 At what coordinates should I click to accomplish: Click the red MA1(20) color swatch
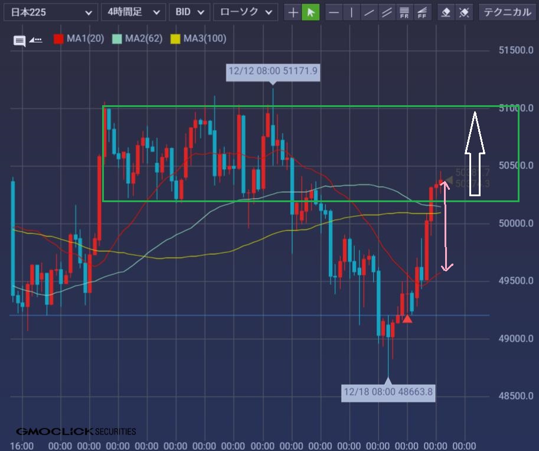[58, 39]
